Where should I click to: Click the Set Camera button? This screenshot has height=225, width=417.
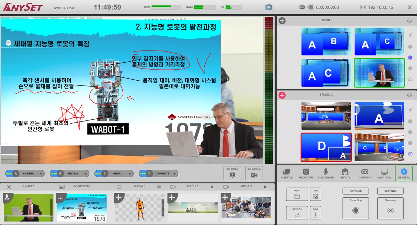(x=254, y=173)
